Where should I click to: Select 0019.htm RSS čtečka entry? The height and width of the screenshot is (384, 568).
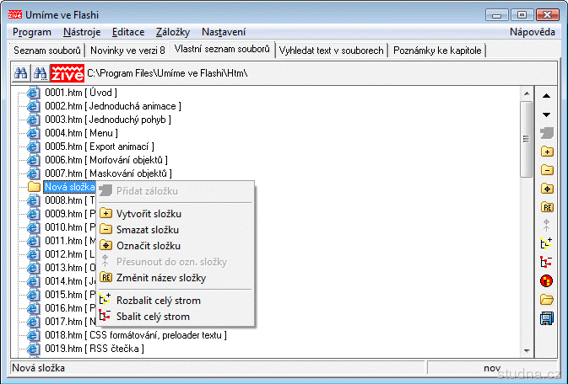(95, 349)
